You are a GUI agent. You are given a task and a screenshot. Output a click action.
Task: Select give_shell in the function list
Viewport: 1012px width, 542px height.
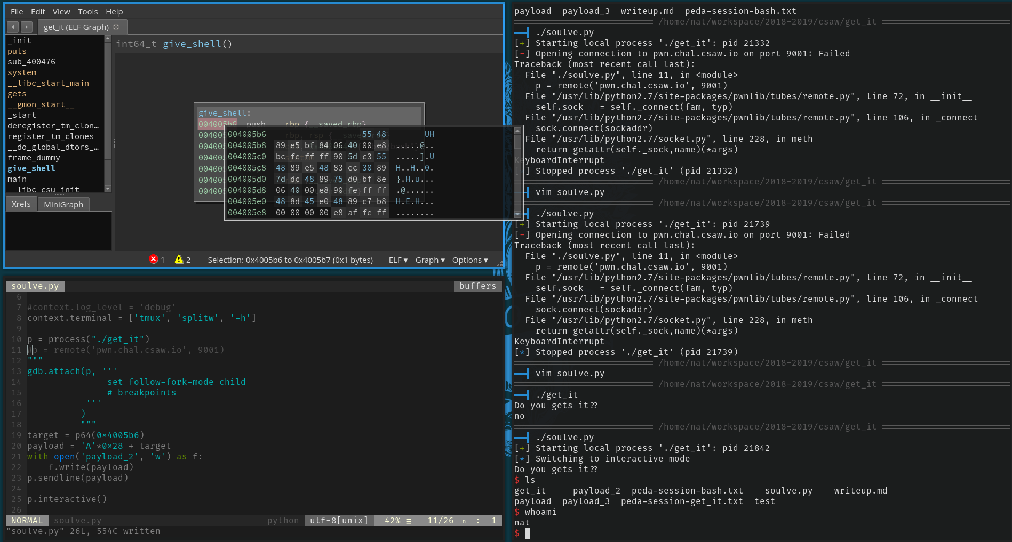[x=31, y=168]
